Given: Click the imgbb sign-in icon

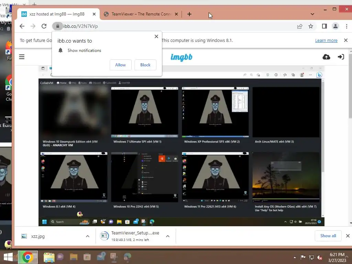Looking at the screenshot, I should (341, 57).
